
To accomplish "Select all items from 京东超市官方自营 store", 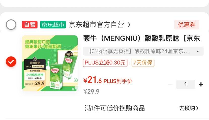I will (11, 25).
